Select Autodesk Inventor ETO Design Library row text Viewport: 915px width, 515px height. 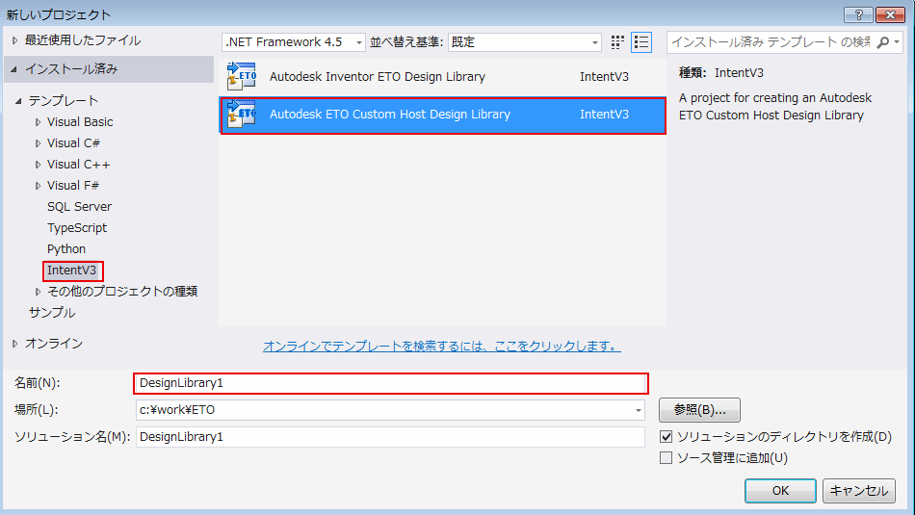(377, 76)
